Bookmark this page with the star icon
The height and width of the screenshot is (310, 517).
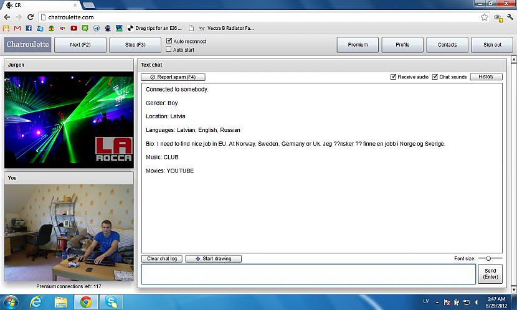click(x=484, y=17)
